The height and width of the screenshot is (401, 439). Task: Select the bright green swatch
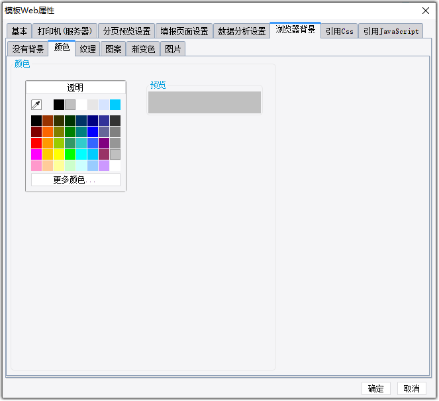(x=70, y=154)
